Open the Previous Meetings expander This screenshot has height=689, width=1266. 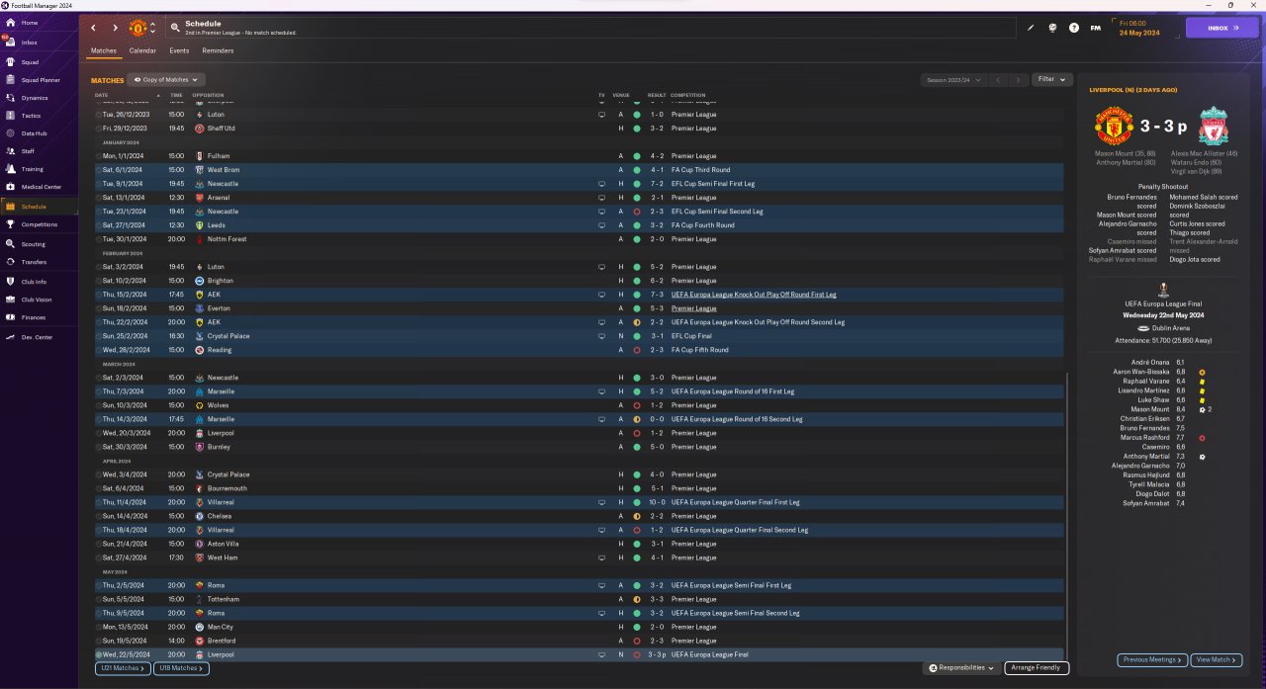point(1152,659)
